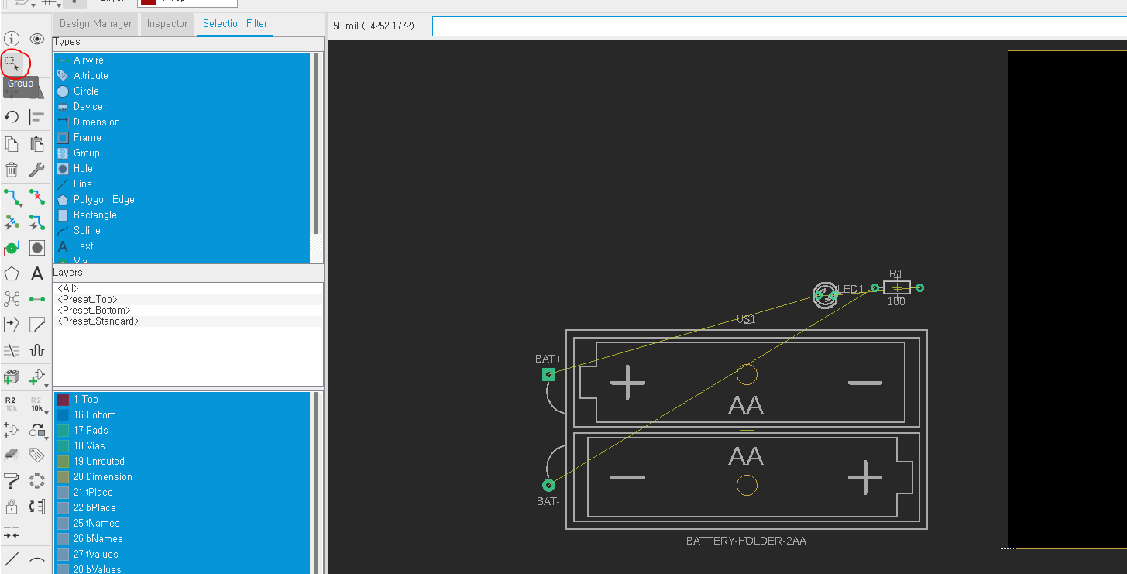Activate the Group selection tool
This screenshot has height=574, width=1127.
pos(12,63)
